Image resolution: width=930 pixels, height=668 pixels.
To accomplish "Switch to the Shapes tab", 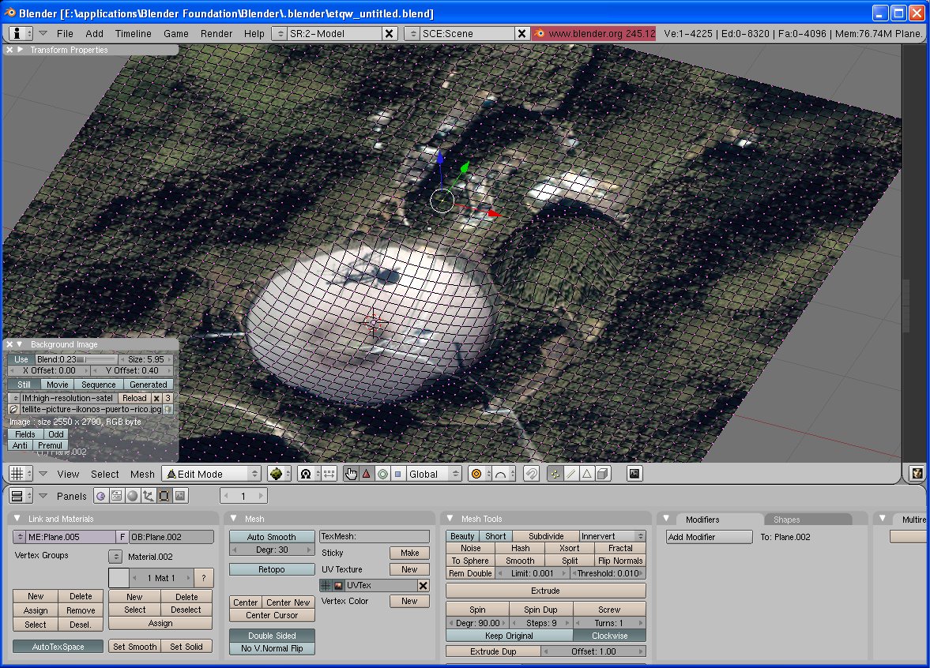I will (786, 520).
